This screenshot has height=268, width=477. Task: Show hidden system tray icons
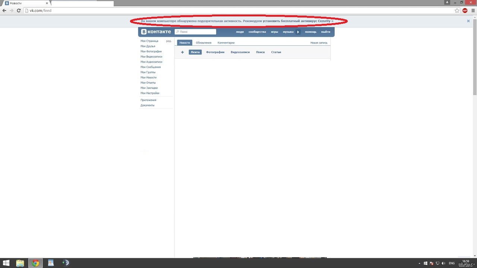tap(420, 263)
